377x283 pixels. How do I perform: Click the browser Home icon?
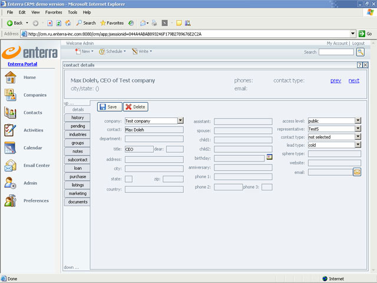point(68,23)
